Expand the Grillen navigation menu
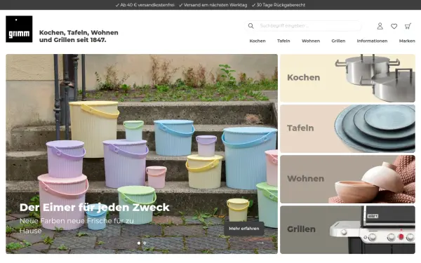The image size is (421, 263). pyautogui.click(x=338, y=41)
